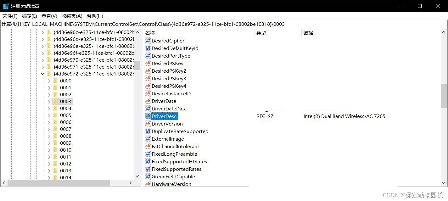Click the string icon beside DesiredPSKey2
Viewport: 448px width, 201px height.
click(148, 71)
